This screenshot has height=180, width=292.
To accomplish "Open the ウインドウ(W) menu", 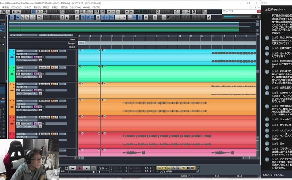I will (75, 7).
